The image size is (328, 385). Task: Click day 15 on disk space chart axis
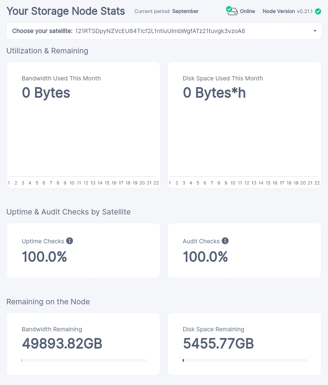point(268,183)
